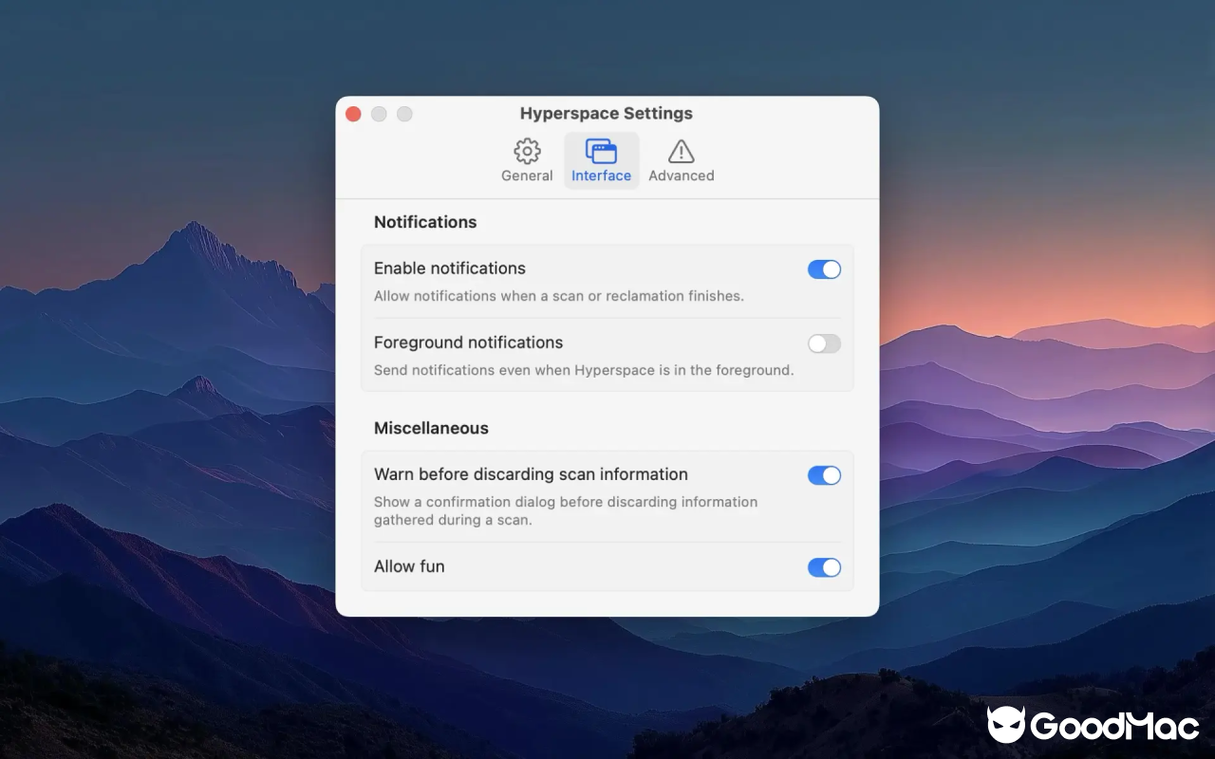Click the 'Hyperspace Settings' window title
The image size is (1215, 759).
coord(607,113)
